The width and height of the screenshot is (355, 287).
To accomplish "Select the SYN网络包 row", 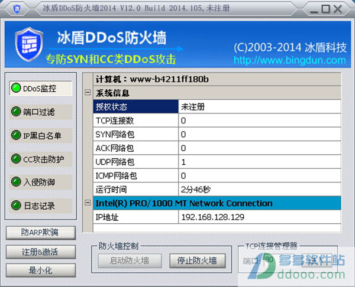I will (x=217, y=134).
